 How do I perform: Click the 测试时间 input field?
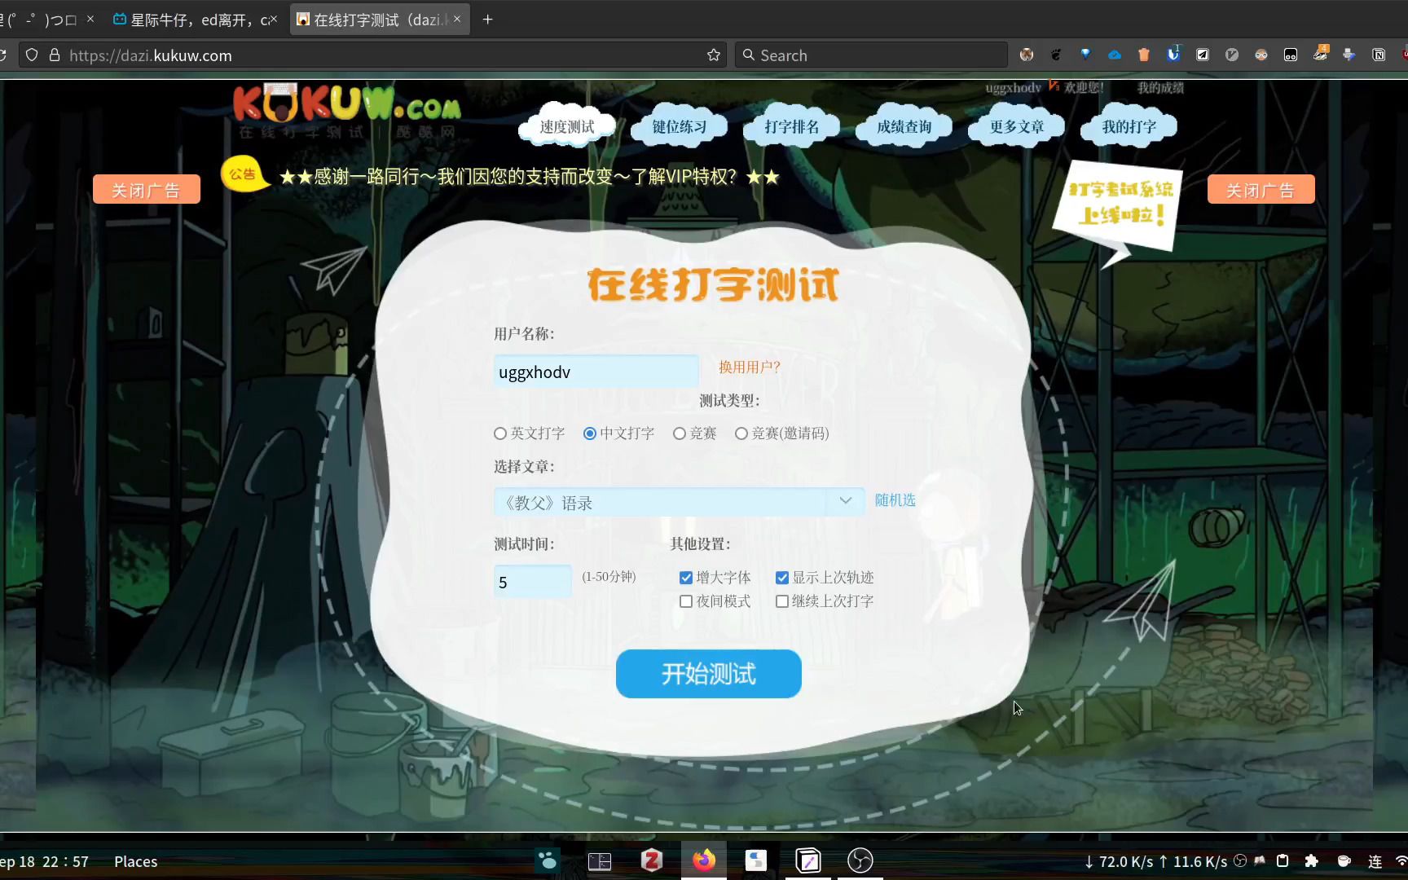(x=533, y=582)
